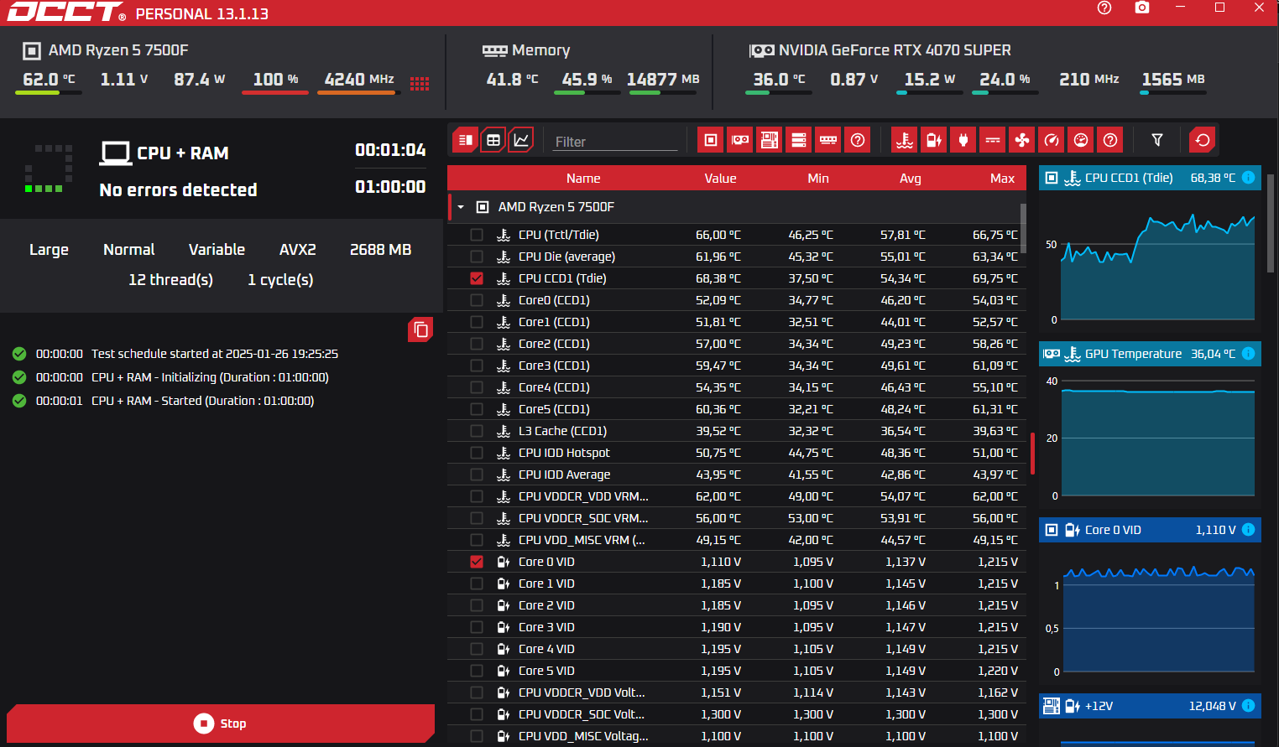Sort by the Min column header
The height and width of the screenshot is (747, 1279).
tap(818, 179)
